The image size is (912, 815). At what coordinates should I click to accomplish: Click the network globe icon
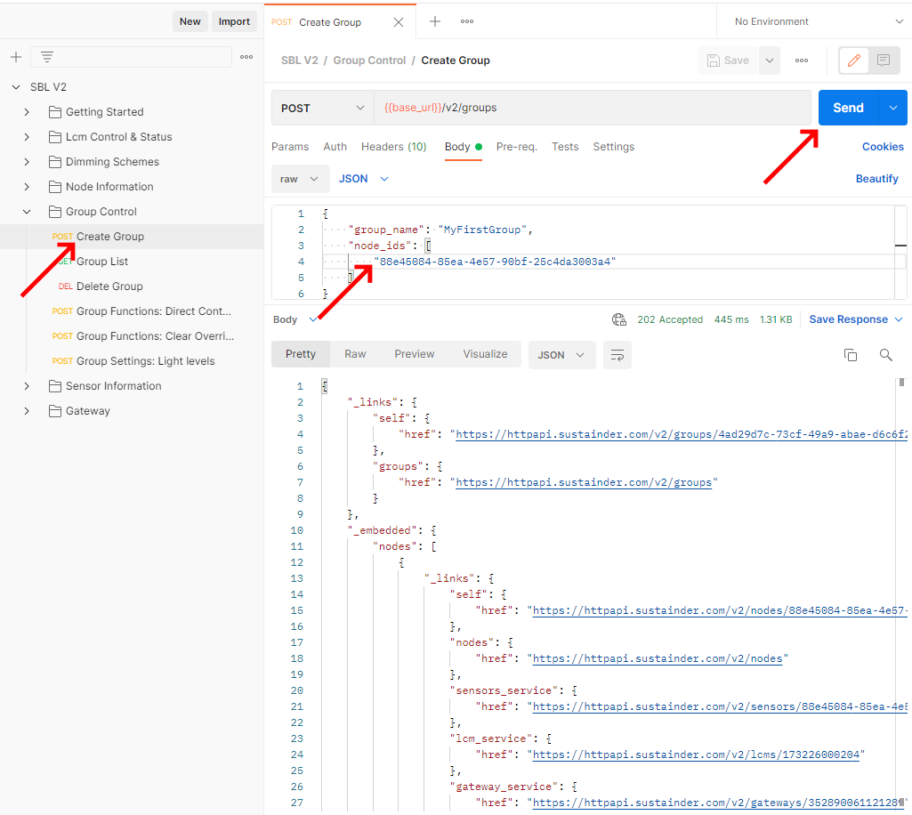coord(619,319)
